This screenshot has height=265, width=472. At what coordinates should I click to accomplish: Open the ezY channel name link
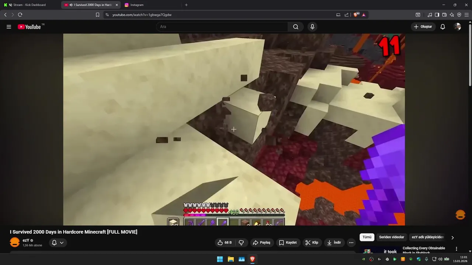click(26, 240)
